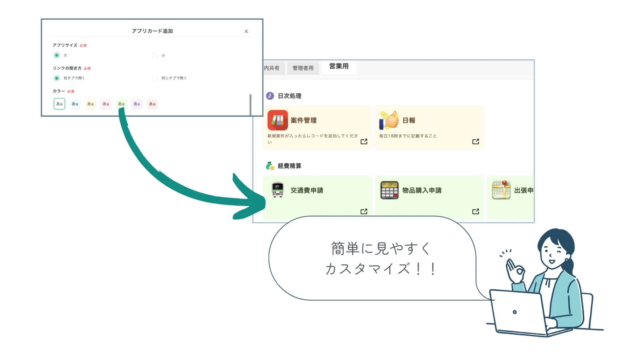Image resolution: width=632 pixels, height=355 pixels.
Task: Select the 小 app size radio button
Action: click(x=154, y=55)
